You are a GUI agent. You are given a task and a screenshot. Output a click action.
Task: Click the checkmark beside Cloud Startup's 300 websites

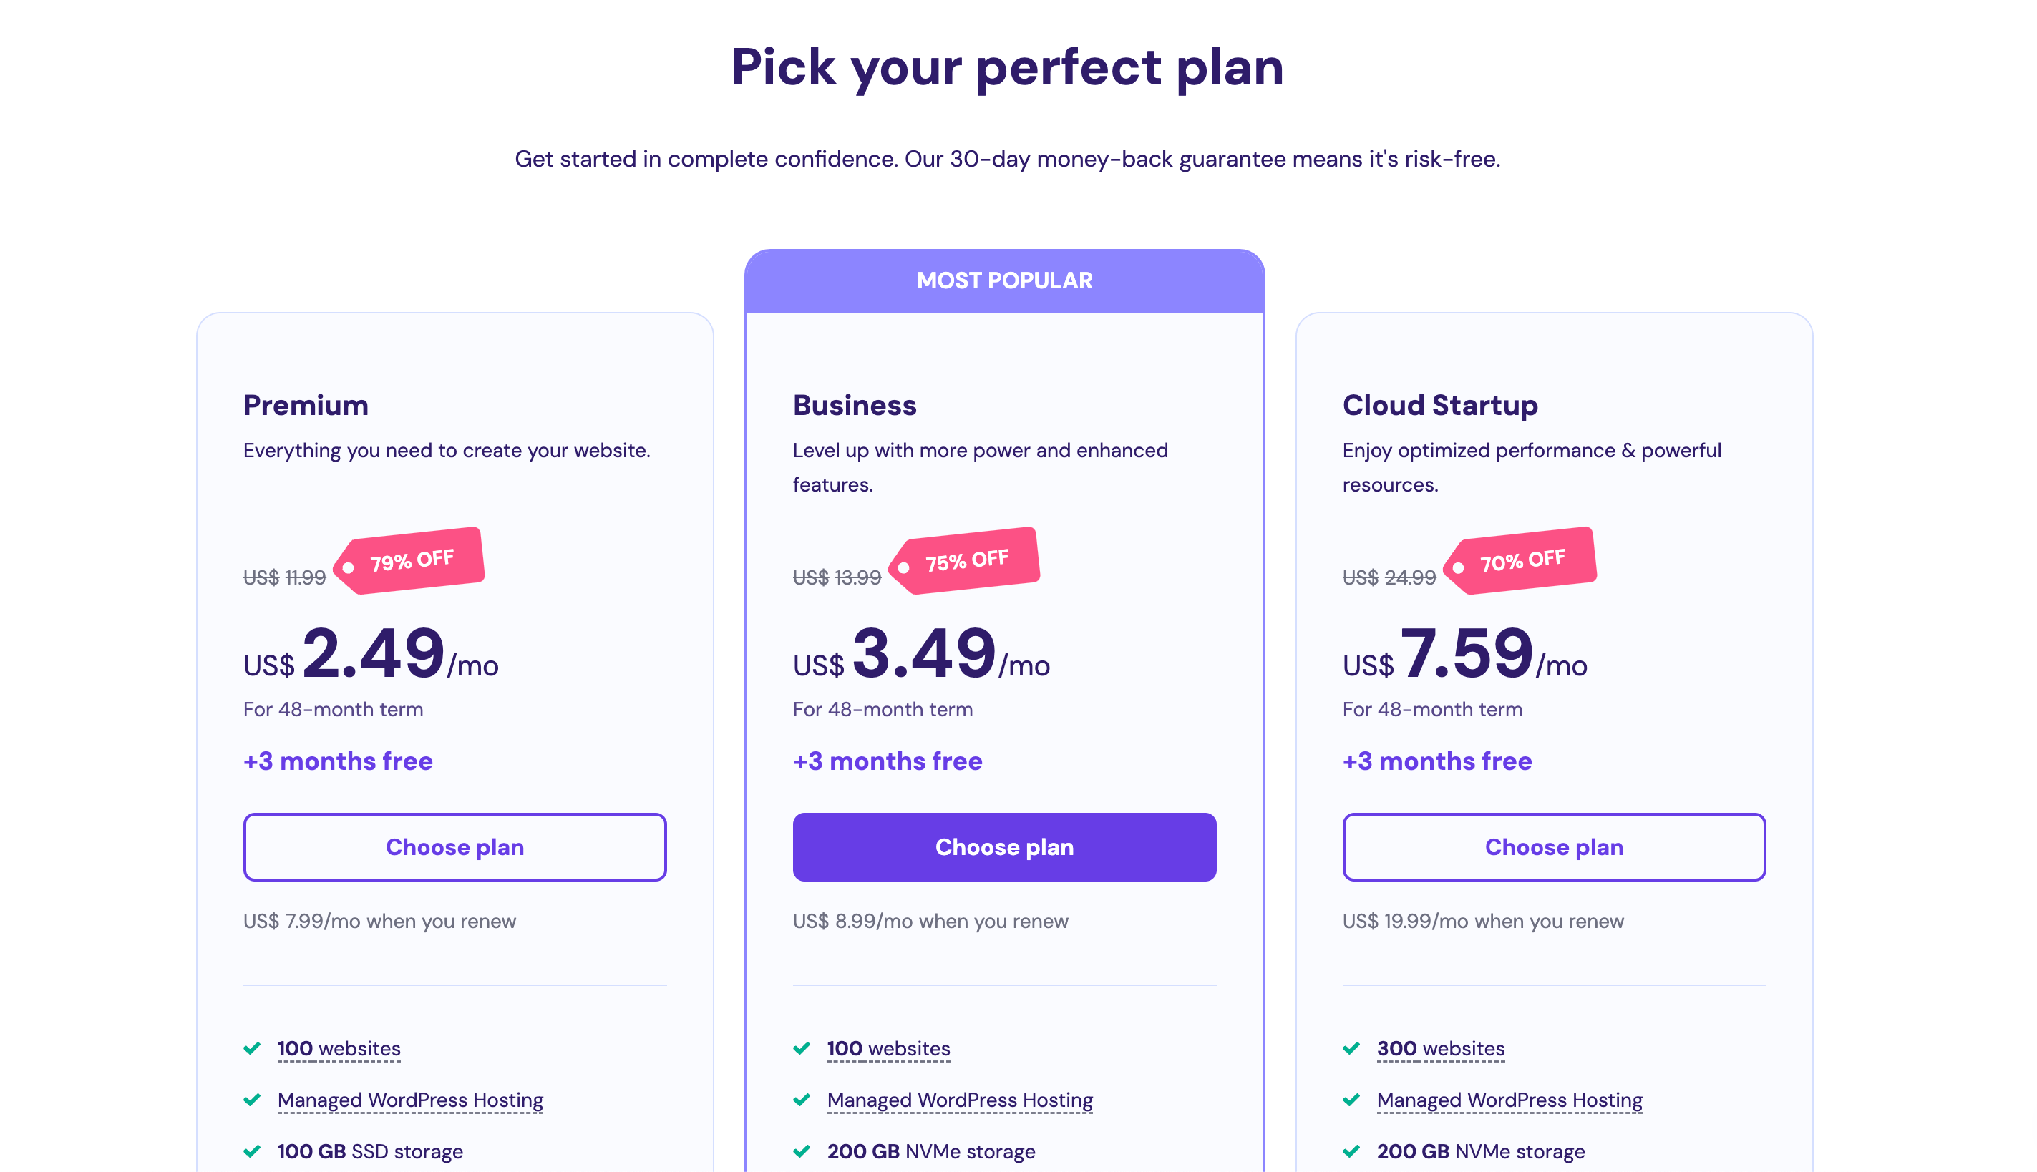(x=1351, y=1048)
